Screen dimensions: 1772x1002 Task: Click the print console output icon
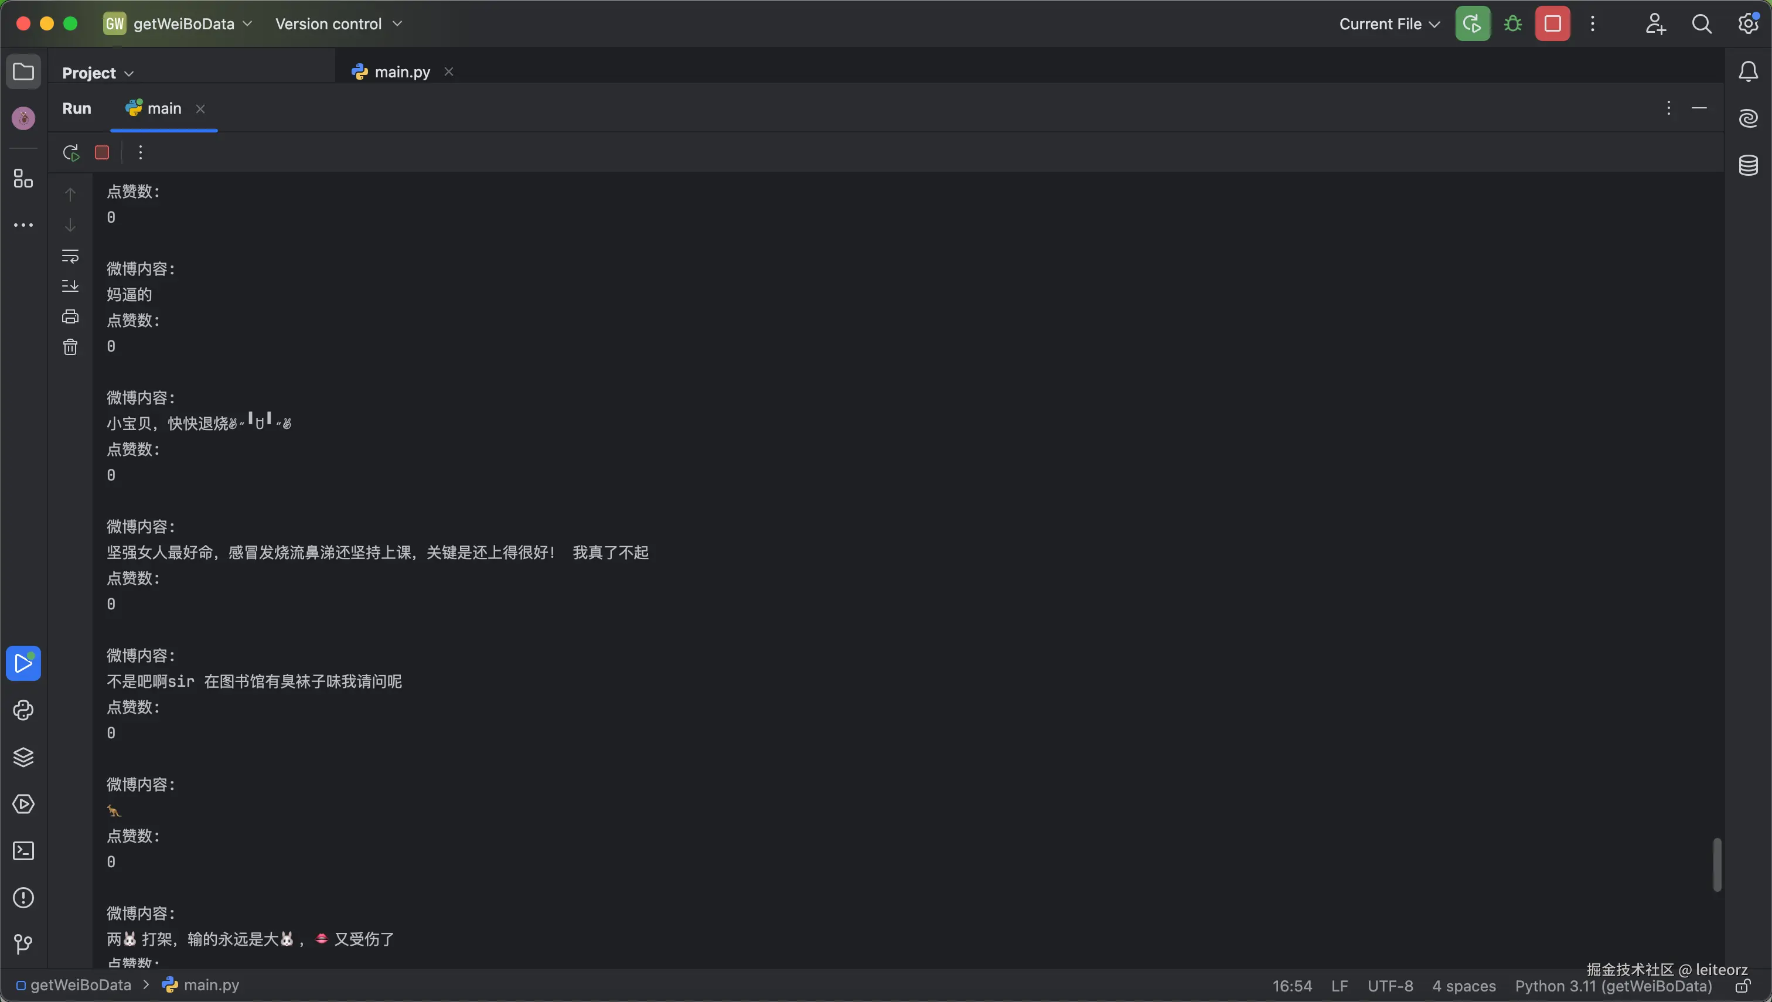coord(70,316)
